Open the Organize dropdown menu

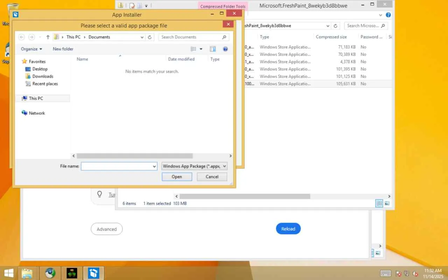point(31,49)
